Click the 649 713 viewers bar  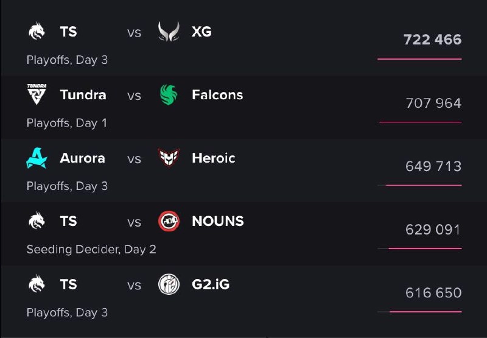(419, 185)
